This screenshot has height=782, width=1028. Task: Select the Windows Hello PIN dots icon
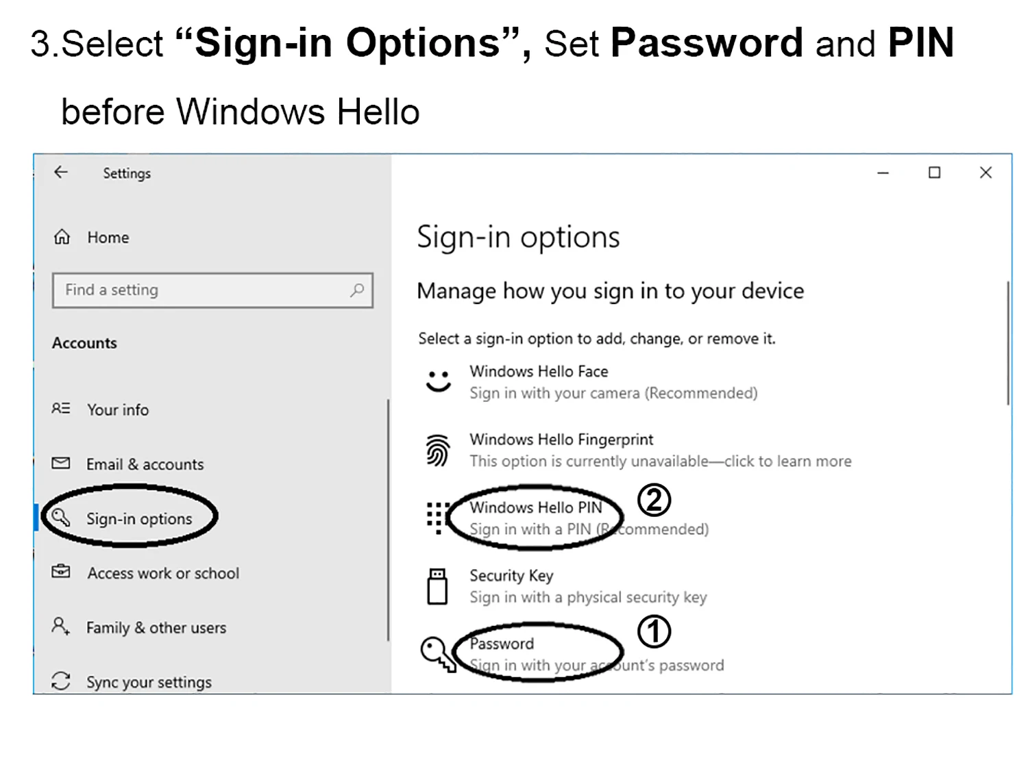437,518
